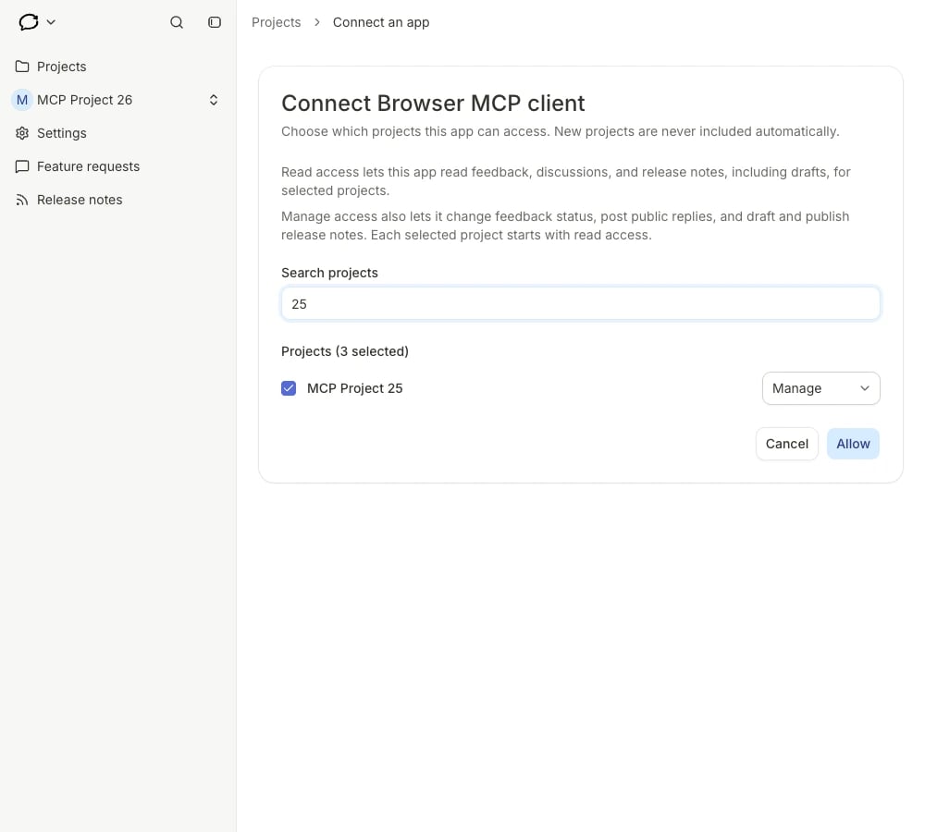Select MCP Project 26 in sidebar
Viewport: 925px width, 832px height.
coord(118,100)
